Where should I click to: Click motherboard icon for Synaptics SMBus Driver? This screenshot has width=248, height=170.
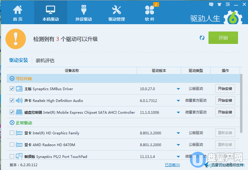[x=19, y=89]
